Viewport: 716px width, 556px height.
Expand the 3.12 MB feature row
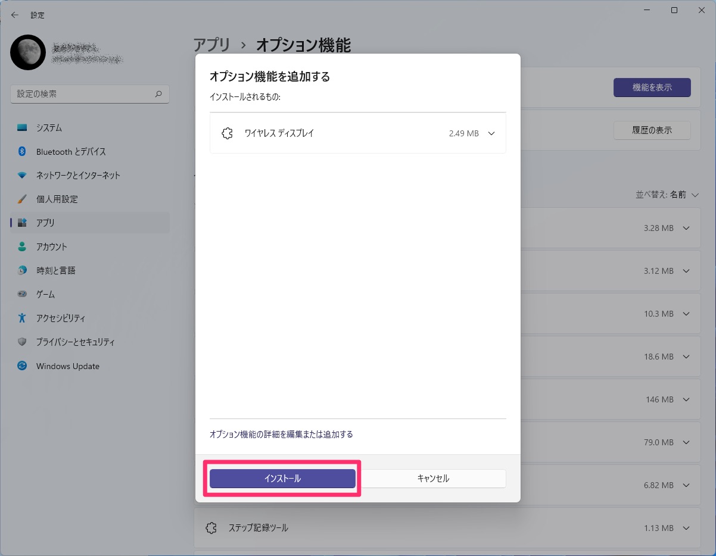pos(686,271)
